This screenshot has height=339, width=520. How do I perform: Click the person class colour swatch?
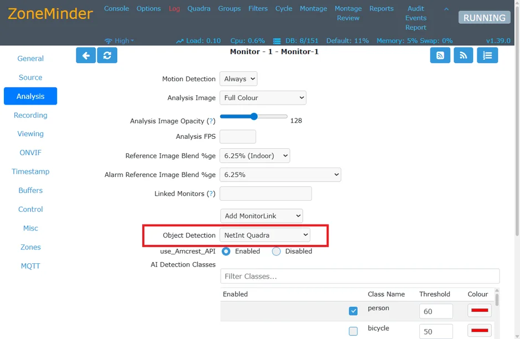[479, 311]
